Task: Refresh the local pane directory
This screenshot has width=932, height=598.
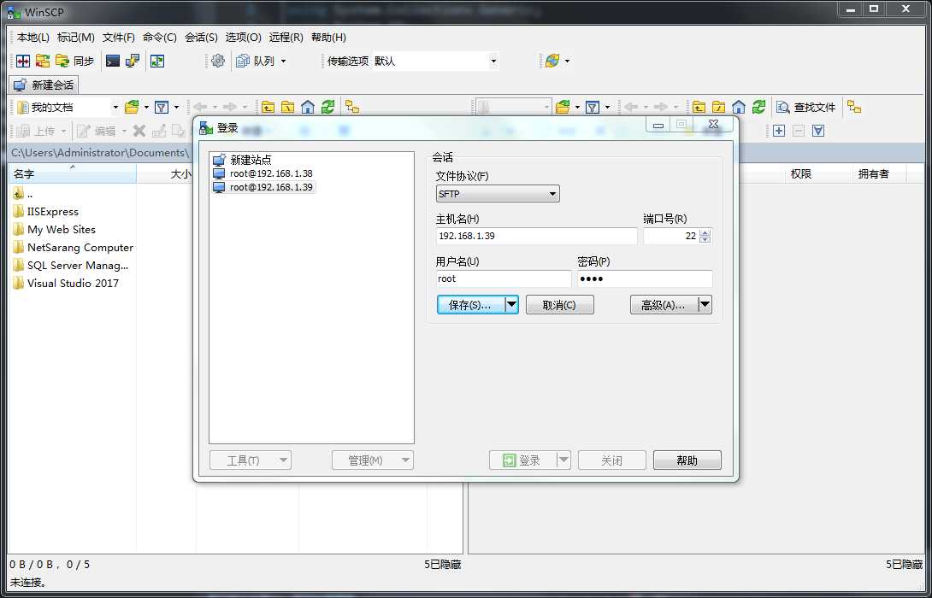Action: tap(327, 107)
